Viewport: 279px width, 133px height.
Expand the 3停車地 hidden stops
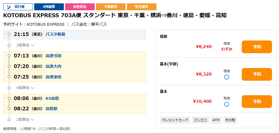tap(25, 45)
